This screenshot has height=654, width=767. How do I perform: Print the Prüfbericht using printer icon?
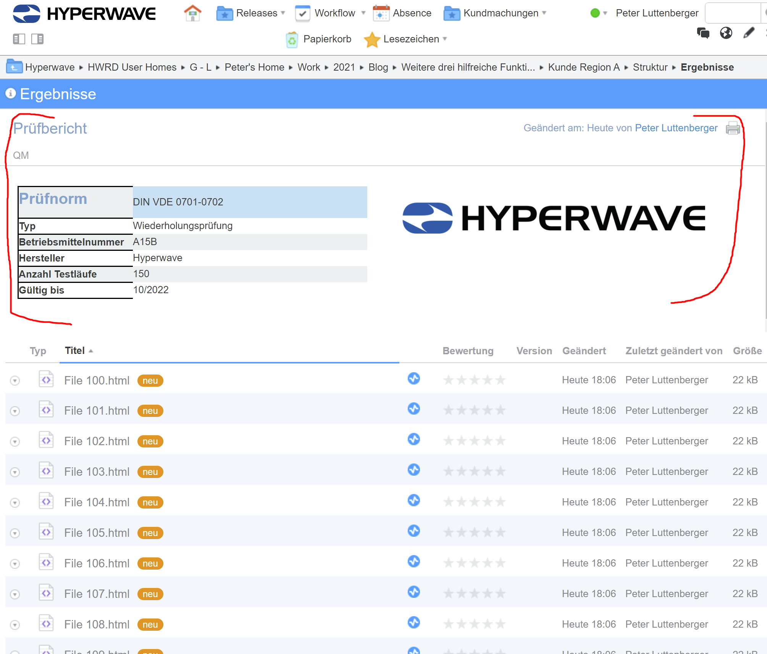pyautogui.click(x=733, y=128)
